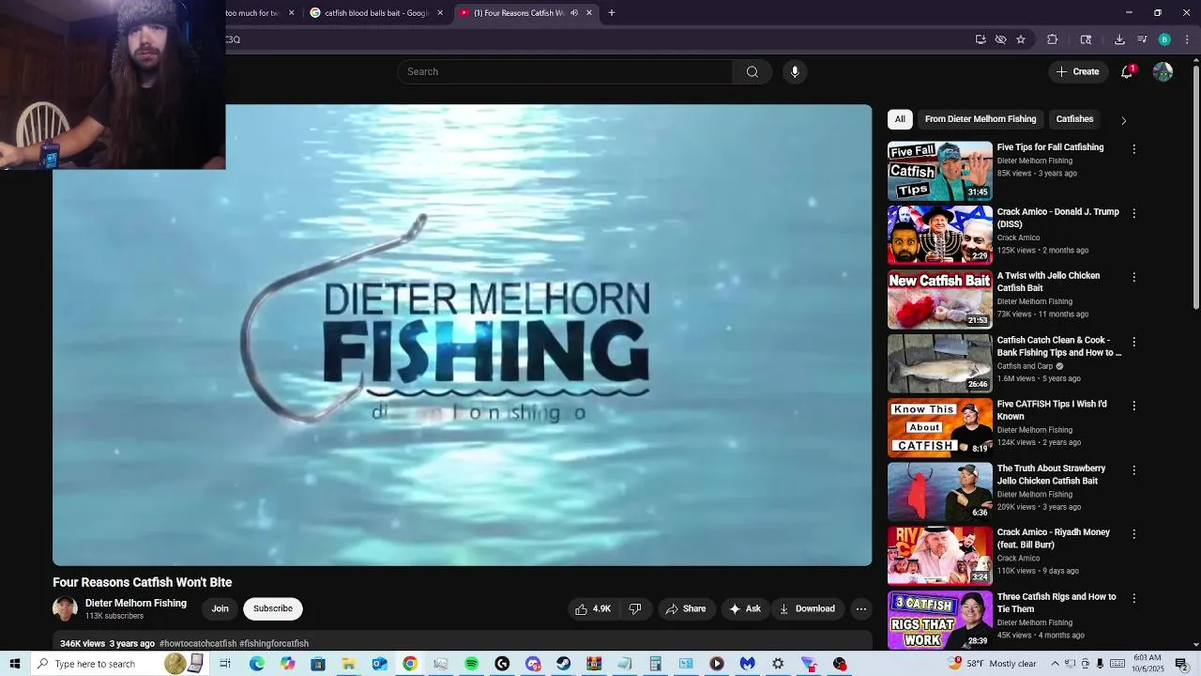Open Microsoft Edge from taskbar
Image resolution: width=1201 pixels, height=676 pixels.
tap(256, 664)
